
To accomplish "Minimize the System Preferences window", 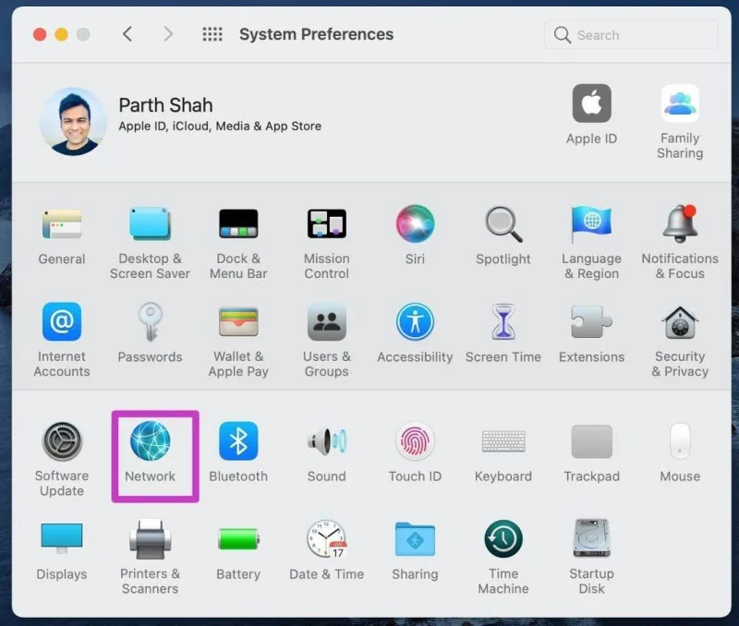I will click(x=61, y=34).
